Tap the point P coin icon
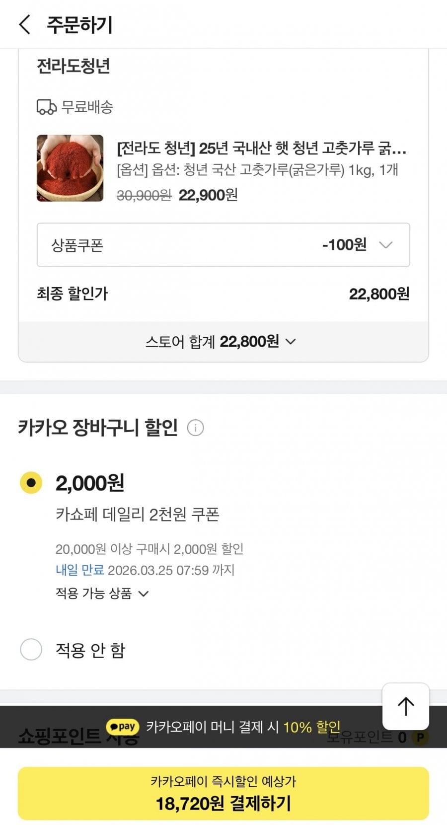The height and width of the screenshot is (825, 447). [x=420, y=738]
